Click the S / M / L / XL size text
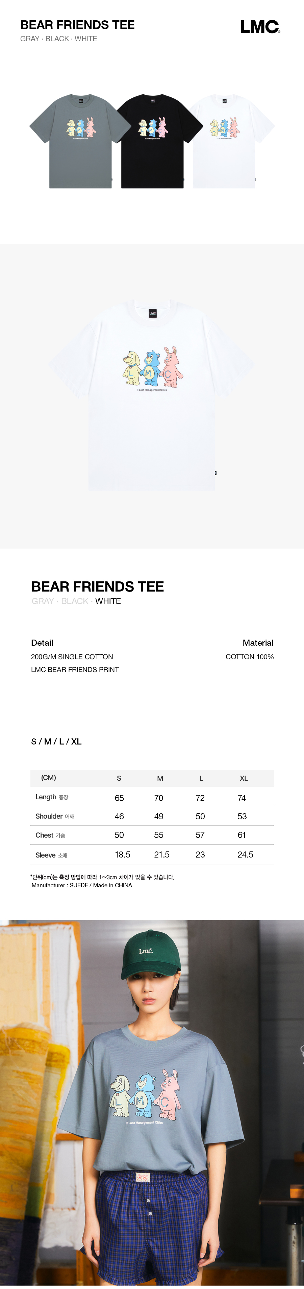This screenshot has width=304, height=1289. [56, 741]
